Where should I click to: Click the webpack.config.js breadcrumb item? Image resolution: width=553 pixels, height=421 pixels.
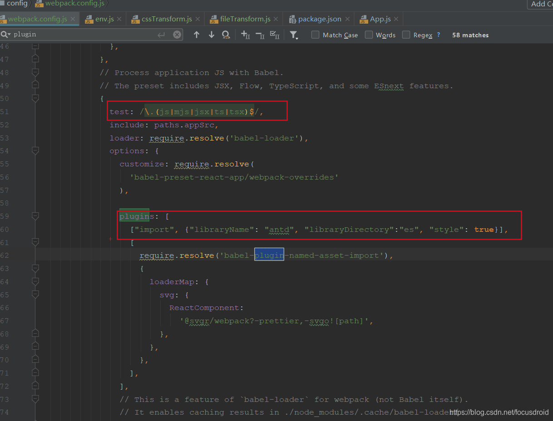tap(70, 4)
